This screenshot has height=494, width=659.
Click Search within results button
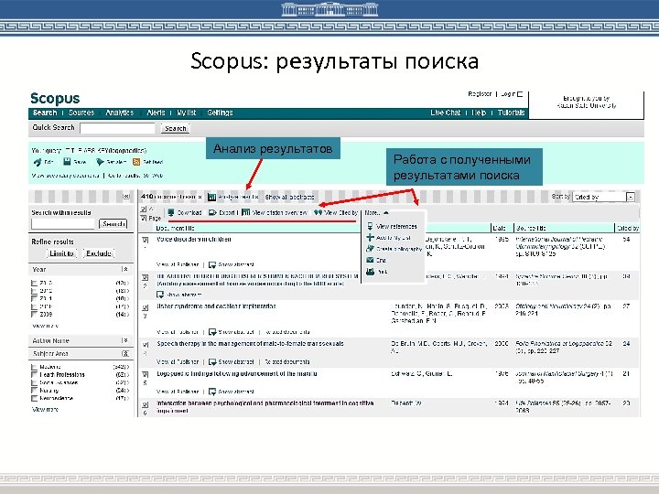click(113, 224)
